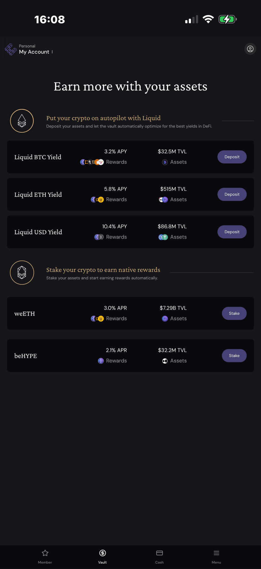Switch to the Member tab
Viewport: 261px width, 569px height.
[45, 556]
